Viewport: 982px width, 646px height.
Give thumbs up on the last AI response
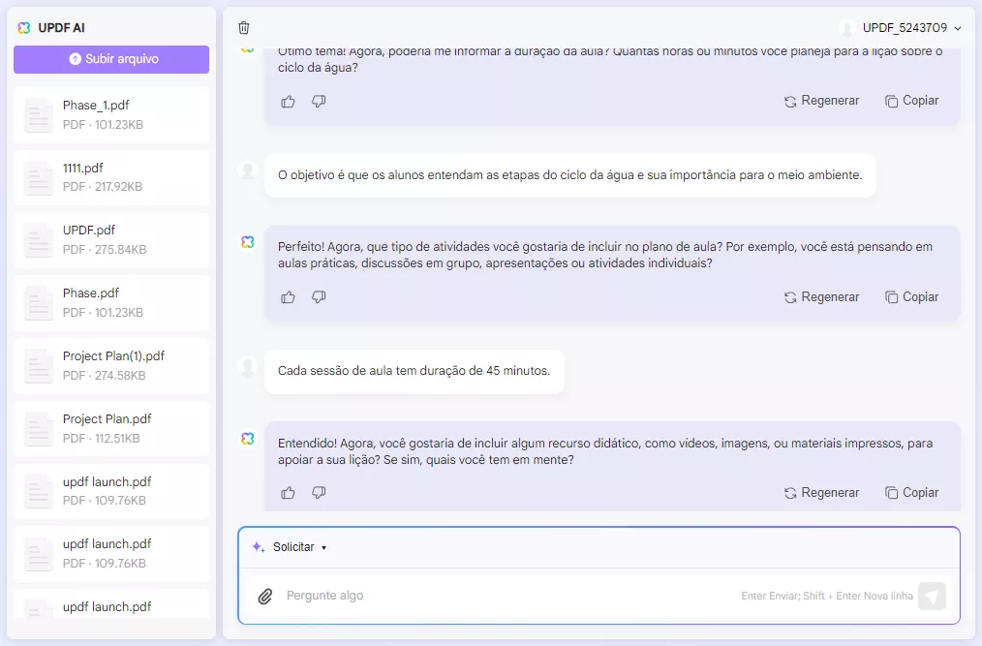pos(288,492)
